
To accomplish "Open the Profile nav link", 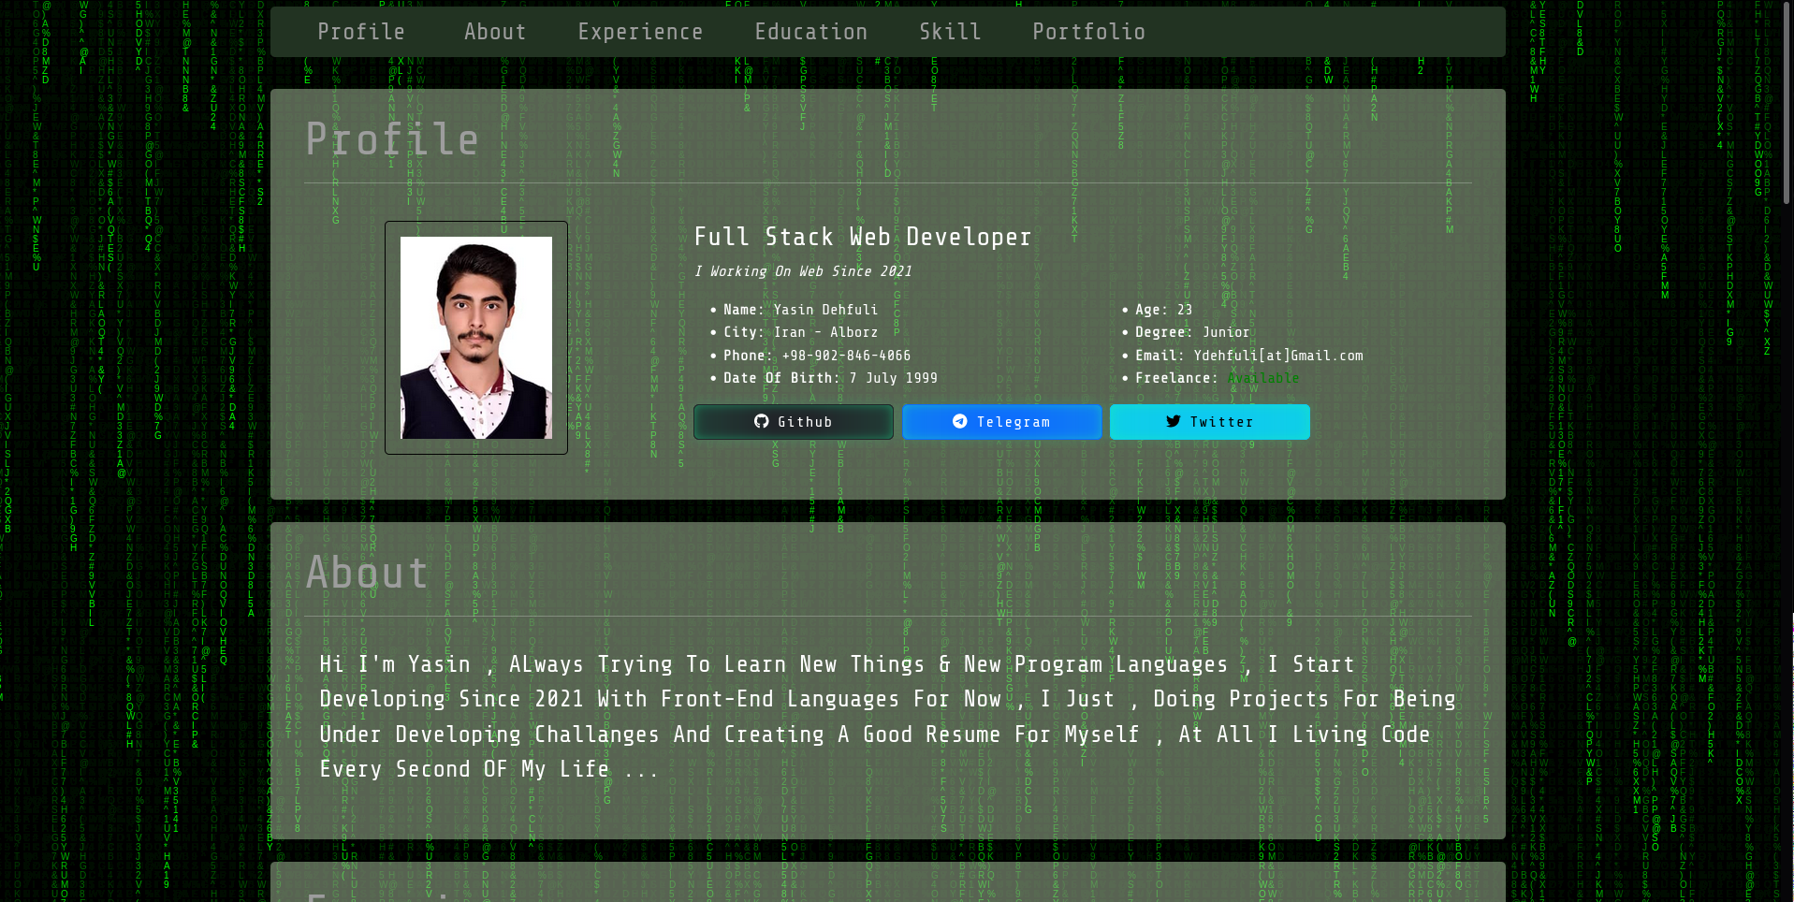I will click(360, 32).
